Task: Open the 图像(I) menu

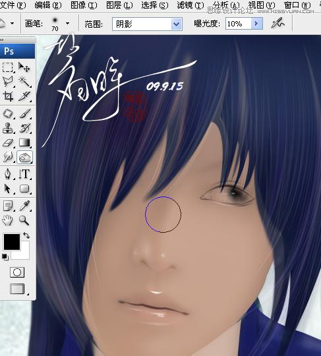Action: pos(84,5)
